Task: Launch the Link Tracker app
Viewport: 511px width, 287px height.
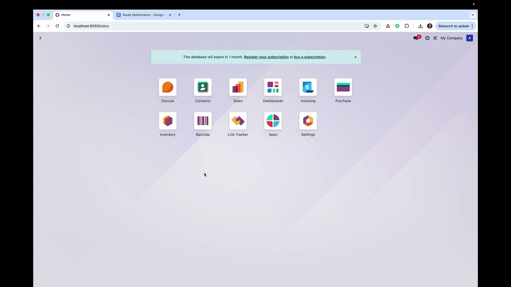Action: pyautogui.click(x=238, y=121)
